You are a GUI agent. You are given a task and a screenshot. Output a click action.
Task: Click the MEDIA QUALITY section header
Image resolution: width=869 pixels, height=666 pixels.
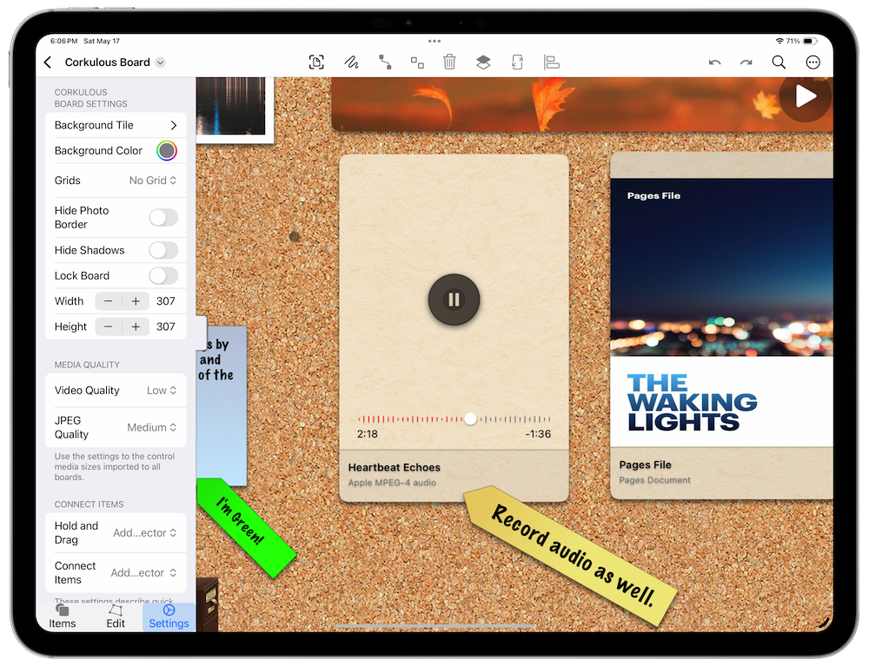coord(87,365)
